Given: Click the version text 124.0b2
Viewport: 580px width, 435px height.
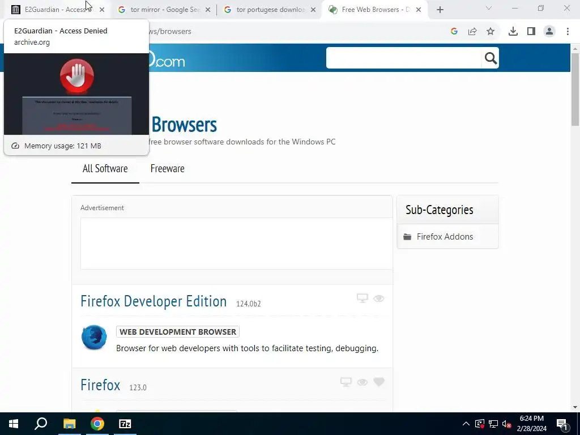Looking at the screenshot, I should pos(249,304).
